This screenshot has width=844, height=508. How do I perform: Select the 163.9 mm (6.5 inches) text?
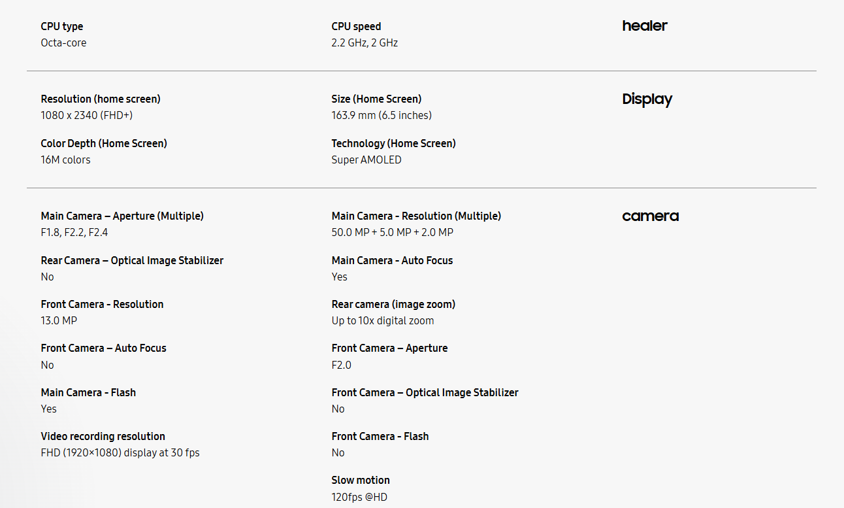[x=381, y=115]
